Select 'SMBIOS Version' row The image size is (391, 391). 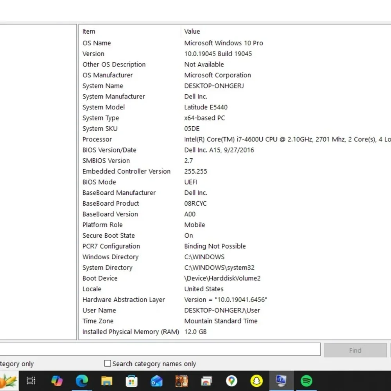point(106,161)
